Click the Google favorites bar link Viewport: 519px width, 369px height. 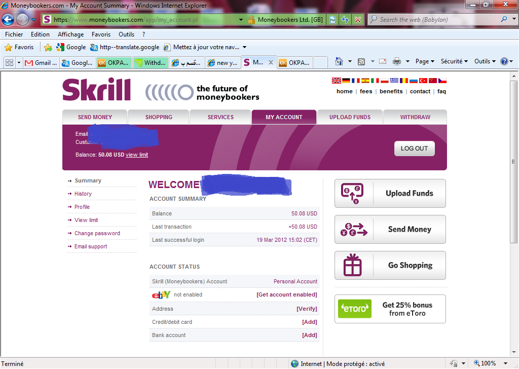(x=71, y=47)
